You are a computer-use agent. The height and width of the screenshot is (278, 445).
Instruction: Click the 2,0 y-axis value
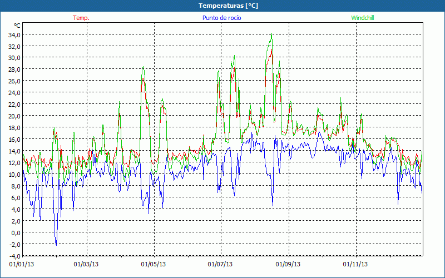pos(16,221)
